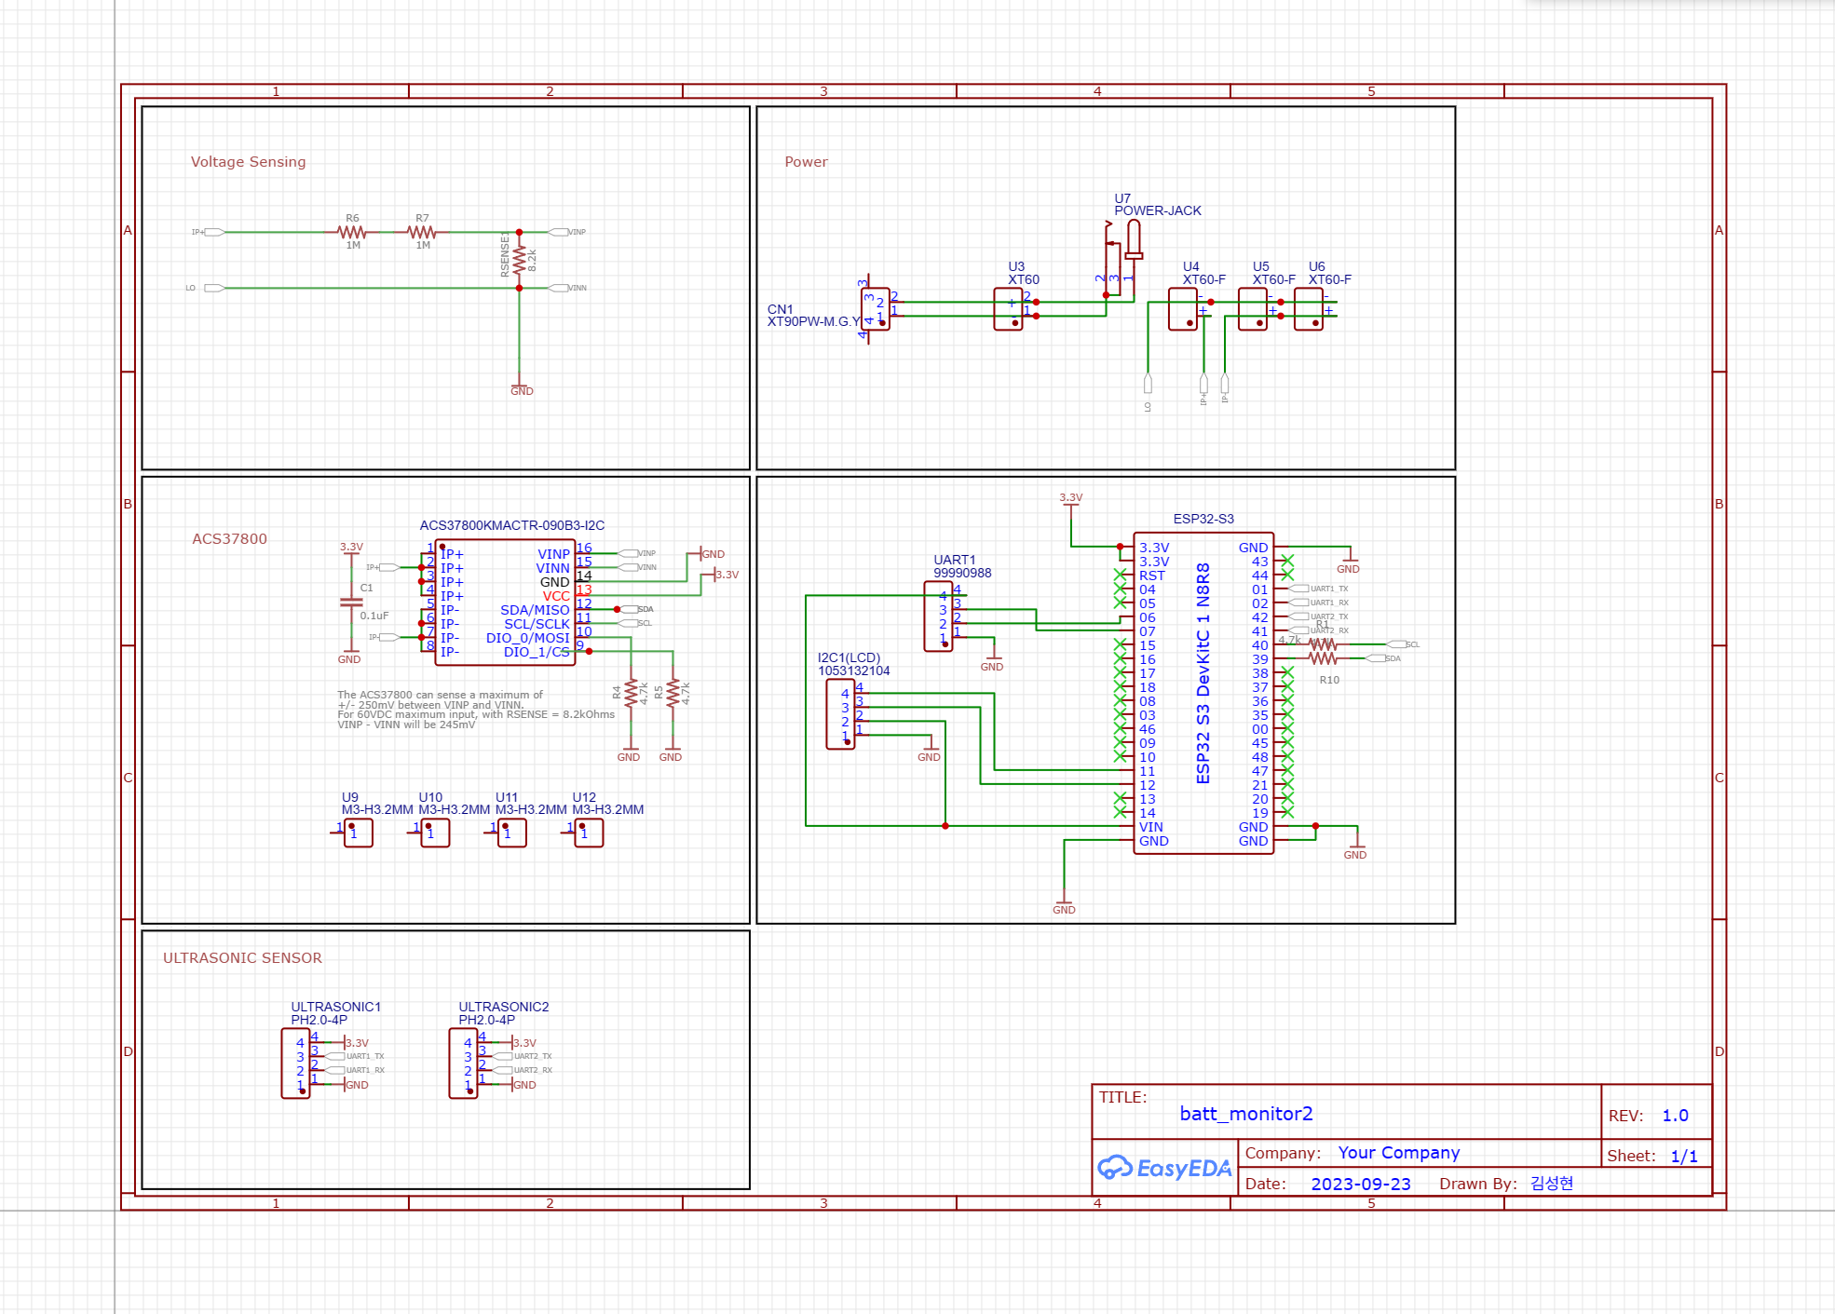The image size is (1835, 1314).
Task: Select the 'Power' section label
Action: (806, 162)
